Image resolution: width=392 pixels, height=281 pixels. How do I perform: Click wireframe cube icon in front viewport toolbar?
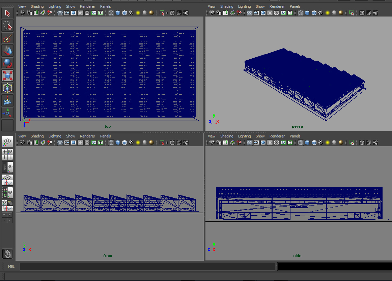tap(111, 143)
